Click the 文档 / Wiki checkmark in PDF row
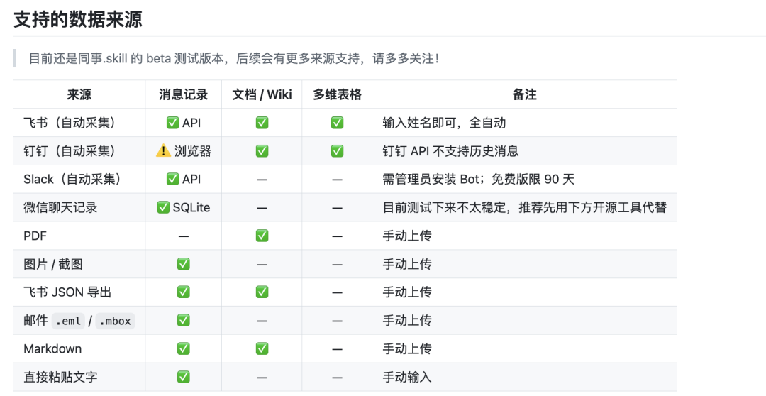Image resolution: width=766 pixels, height=396 pixels. 262,236
